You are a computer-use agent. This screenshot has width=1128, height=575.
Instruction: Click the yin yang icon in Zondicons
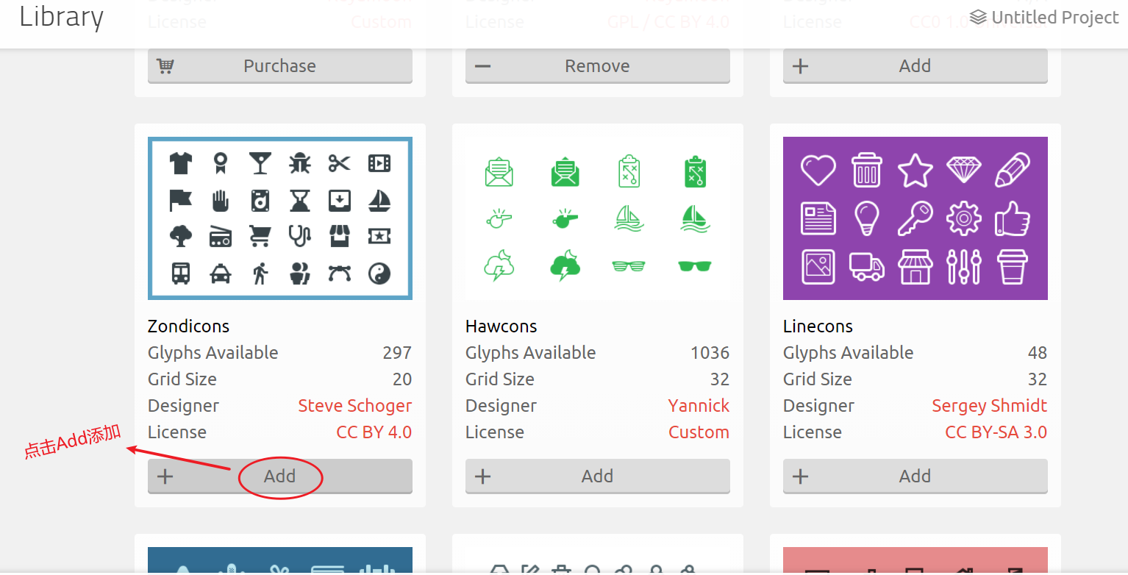click(379, 274)
